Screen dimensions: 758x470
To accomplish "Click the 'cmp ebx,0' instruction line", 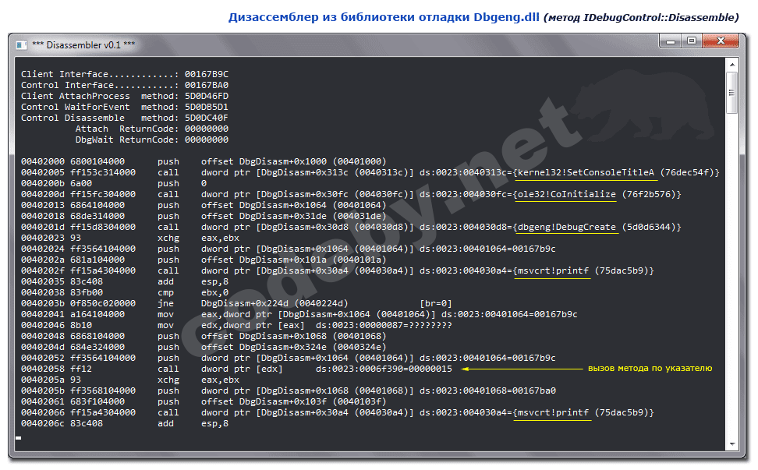I will pyautogui.click(x=125, y=292).
